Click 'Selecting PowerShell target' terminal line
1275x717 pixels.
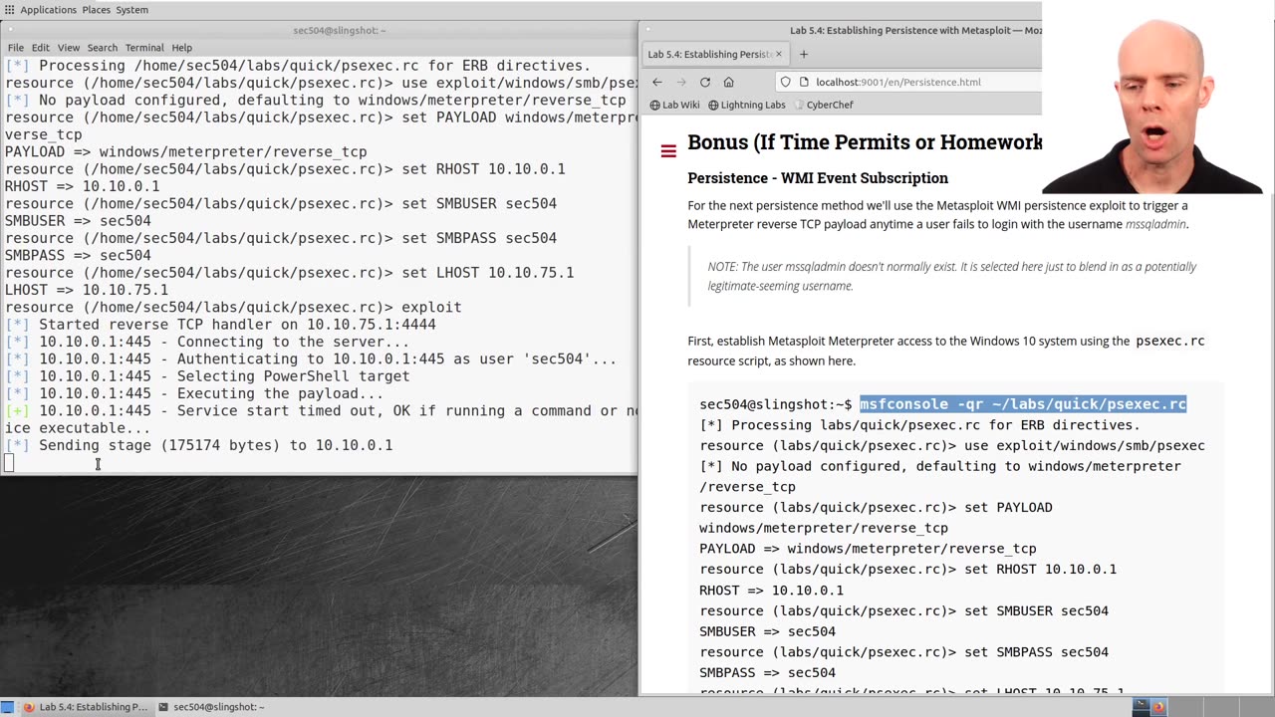click(x=207, y=376)
